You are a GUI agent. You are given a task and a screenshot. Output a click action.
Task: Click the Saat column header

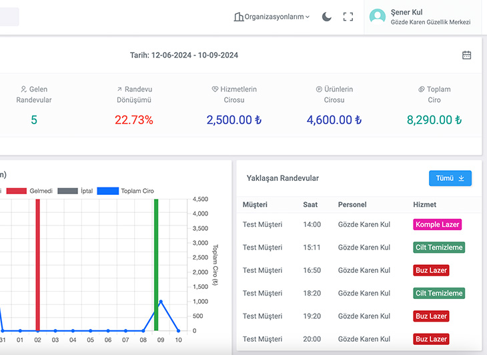coord(310,205)
